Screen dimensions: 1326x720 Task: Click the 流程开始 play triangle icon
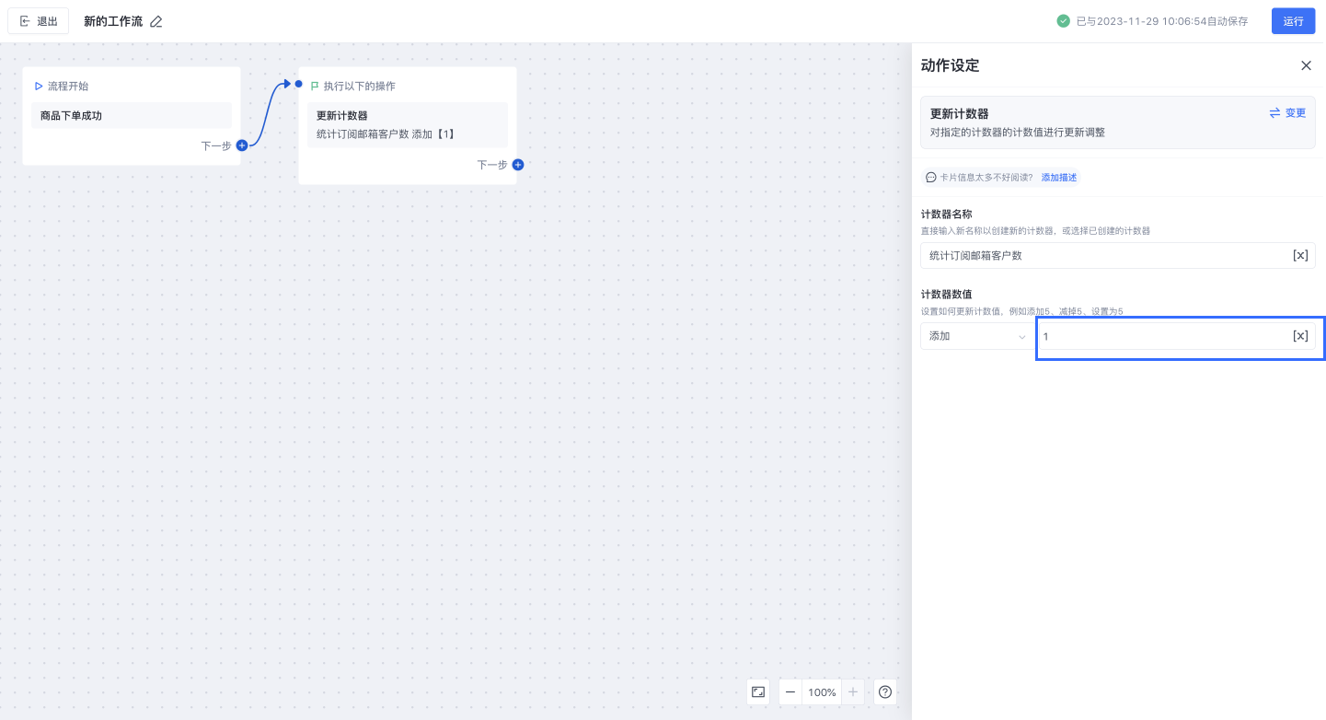pyautogui.click(x=39, y=86)
